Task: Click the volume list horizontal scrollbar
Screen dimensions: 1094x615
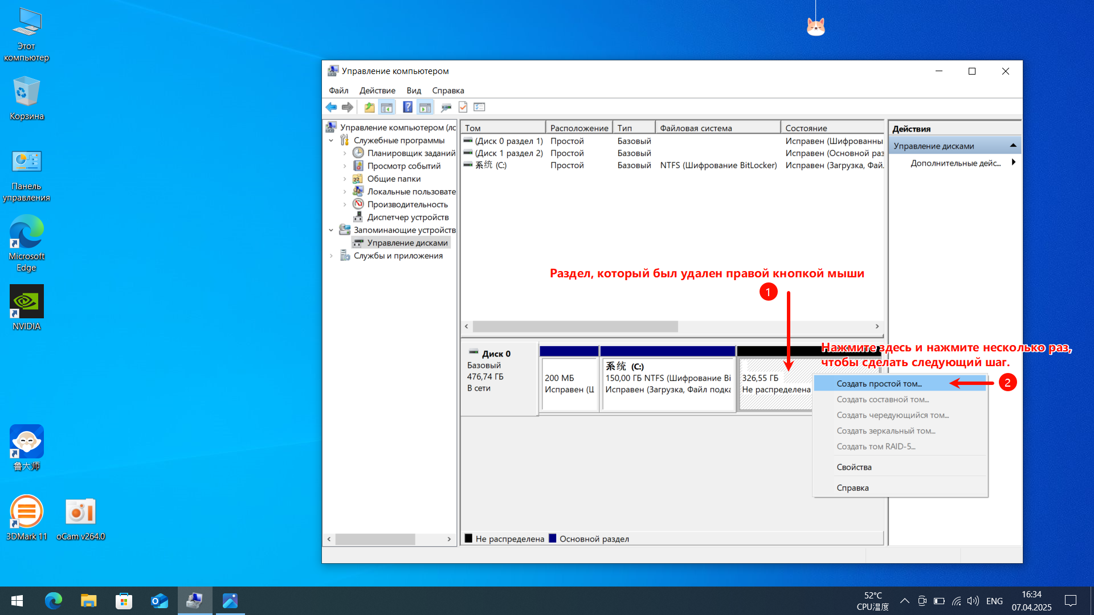Action: [x=575, y=326]
